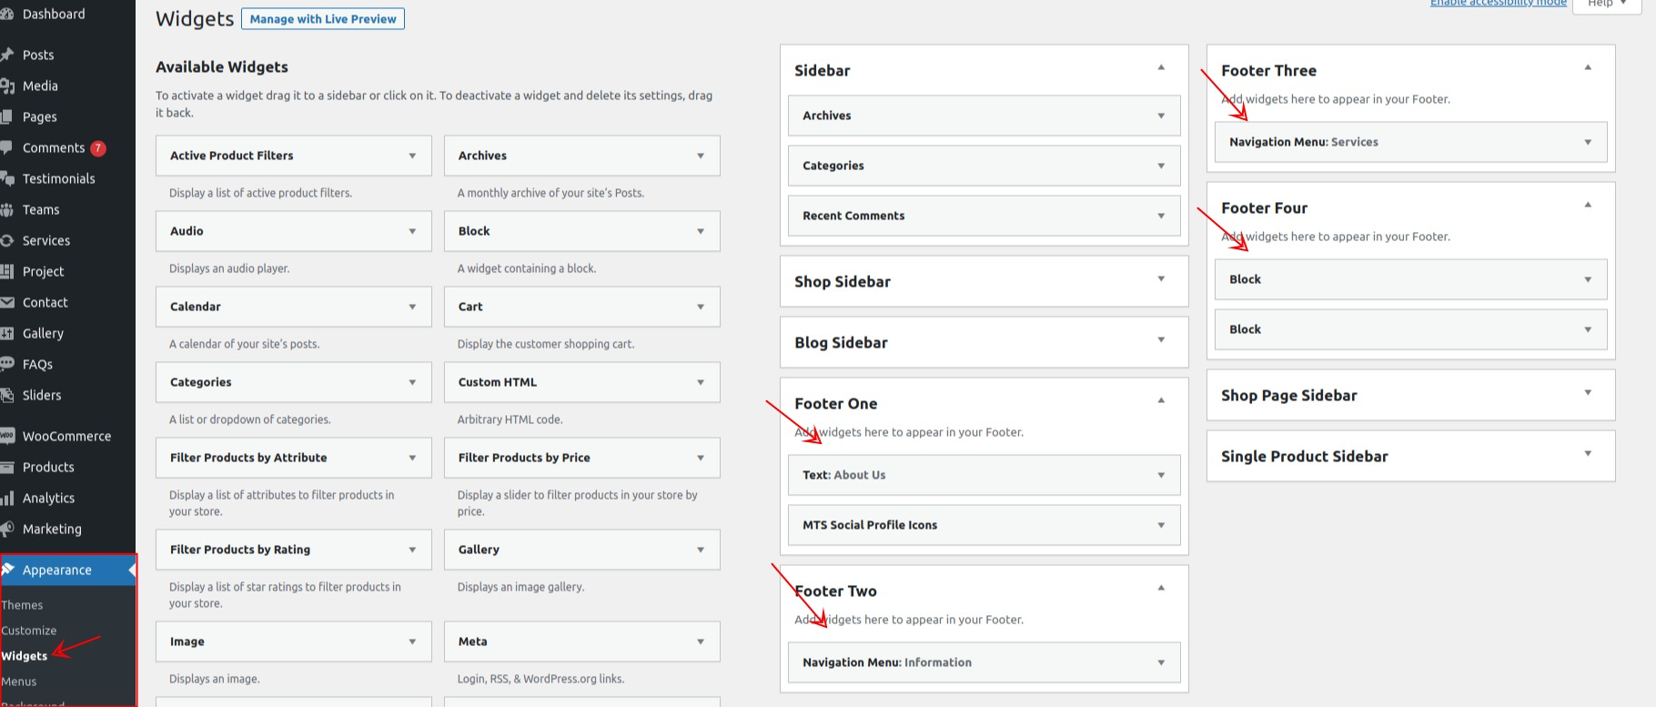Open Archives widget in Sidebar area
The height and width of the screenshot is (707, 1656).
984,116
